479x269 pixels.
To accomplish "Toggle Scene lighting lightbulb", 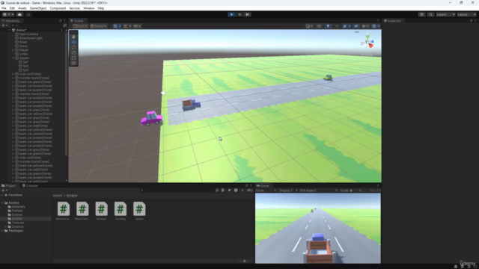I will [x=328, y=26].
